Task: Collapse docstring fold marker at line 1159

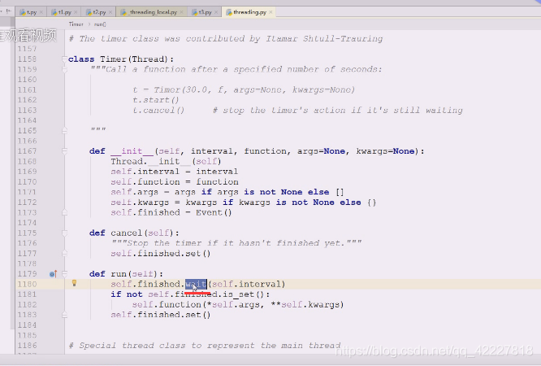Action: (64, 69)
